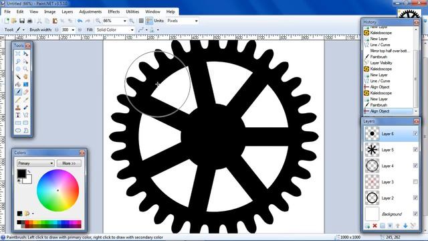Viewport: 428px width, 241px height.
Task: Toggle visibility checkbox for Background layer
Action: tap(415, 214)
